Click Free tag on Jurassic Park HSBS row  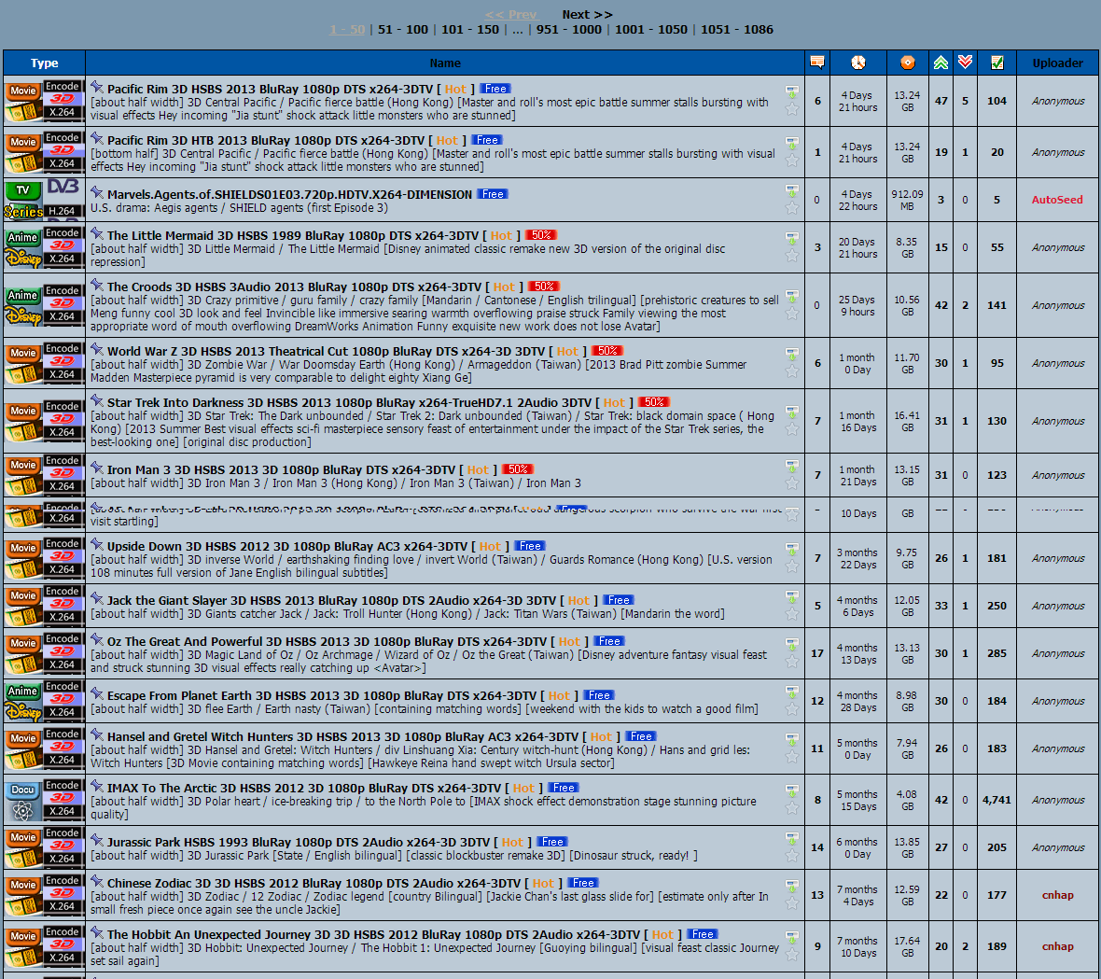point(552,842)
